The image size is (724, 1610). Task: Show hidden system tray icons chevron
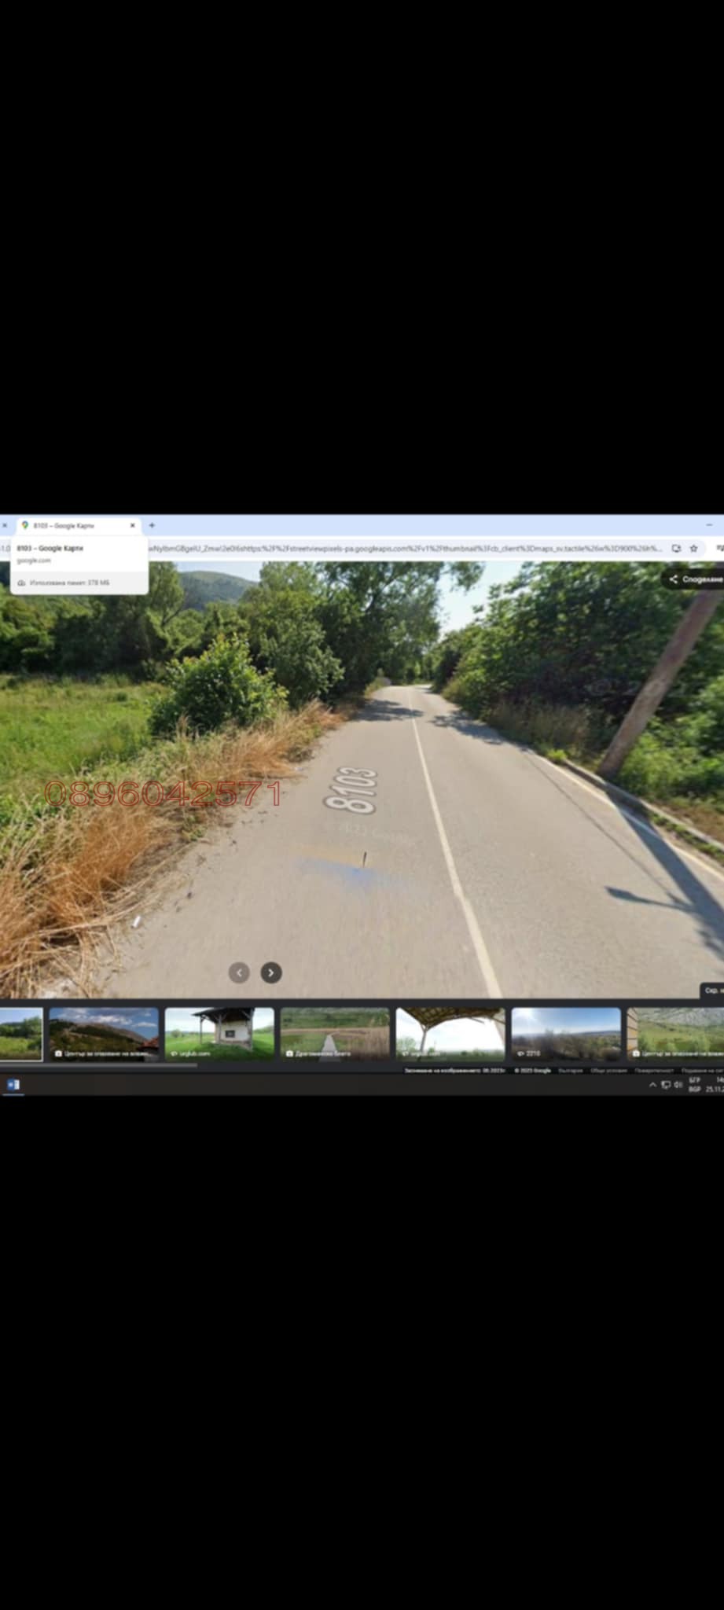point(652,1085)
